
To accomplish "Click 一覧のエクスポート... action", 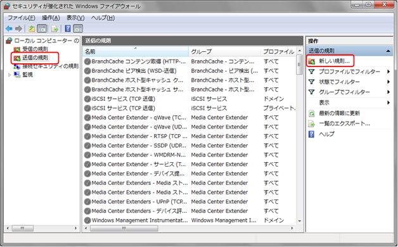I will (x=344, y=123).
